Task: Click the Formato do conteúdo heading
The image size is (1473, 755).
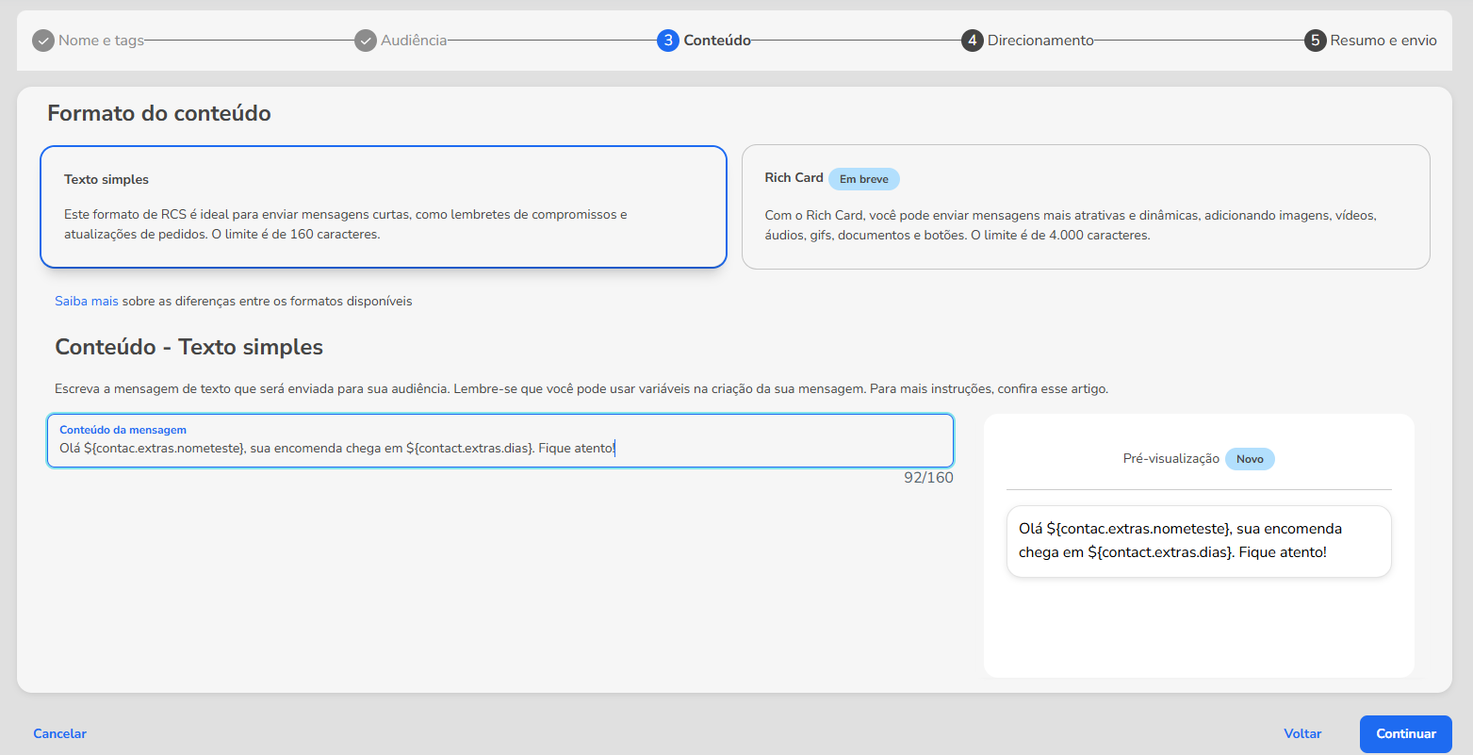Action: coord(159,113)
